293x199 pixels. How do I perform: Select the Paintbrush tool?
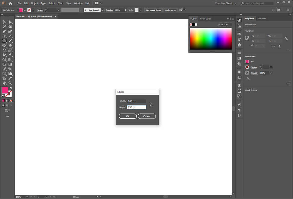point(9,41)
